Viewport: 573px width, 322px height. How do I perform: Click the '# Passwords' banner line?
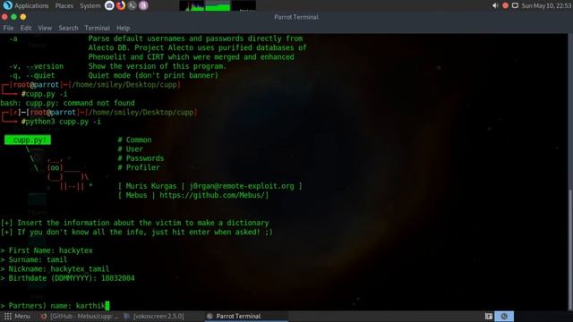(x=141, y=158)
